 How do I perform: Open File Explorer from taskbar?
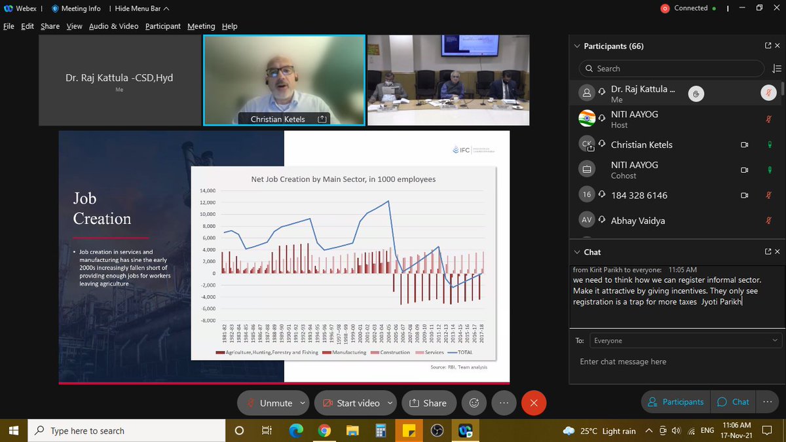click(353, 430)
